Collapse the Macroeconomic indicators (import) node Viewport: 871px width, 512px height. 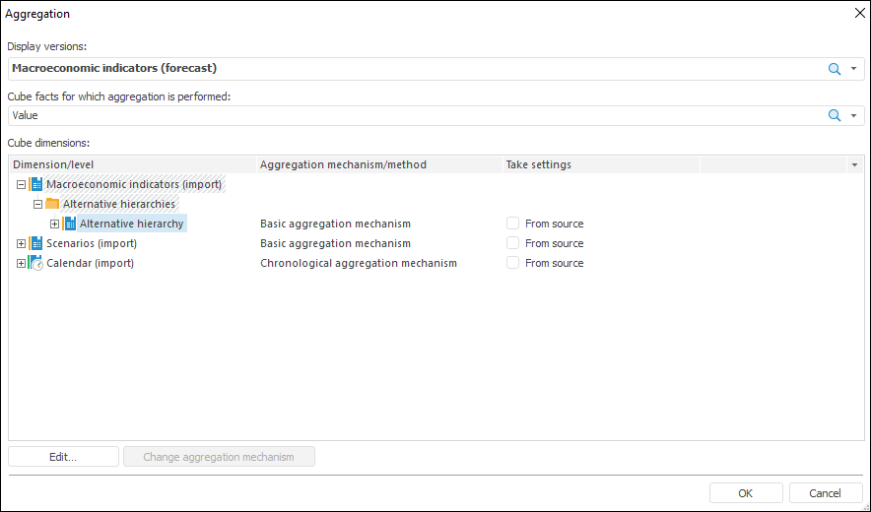click(x=21, y=184)
